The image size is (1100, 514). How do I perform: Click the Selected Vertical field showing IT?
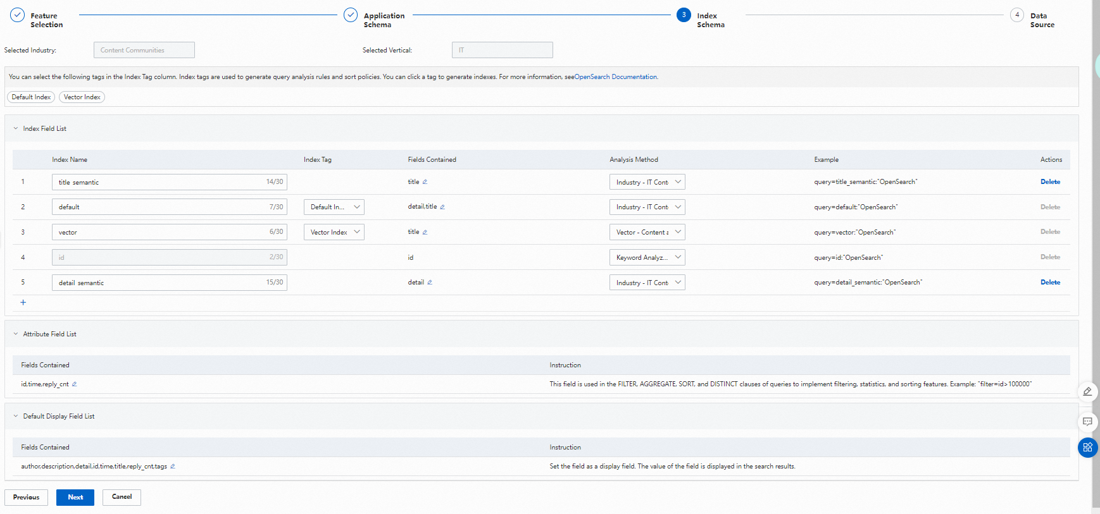pyautogui.click(x=503, y=50)
